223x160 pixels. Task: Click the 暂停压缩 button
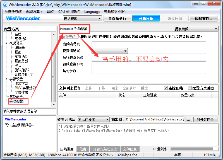(175, 18)
